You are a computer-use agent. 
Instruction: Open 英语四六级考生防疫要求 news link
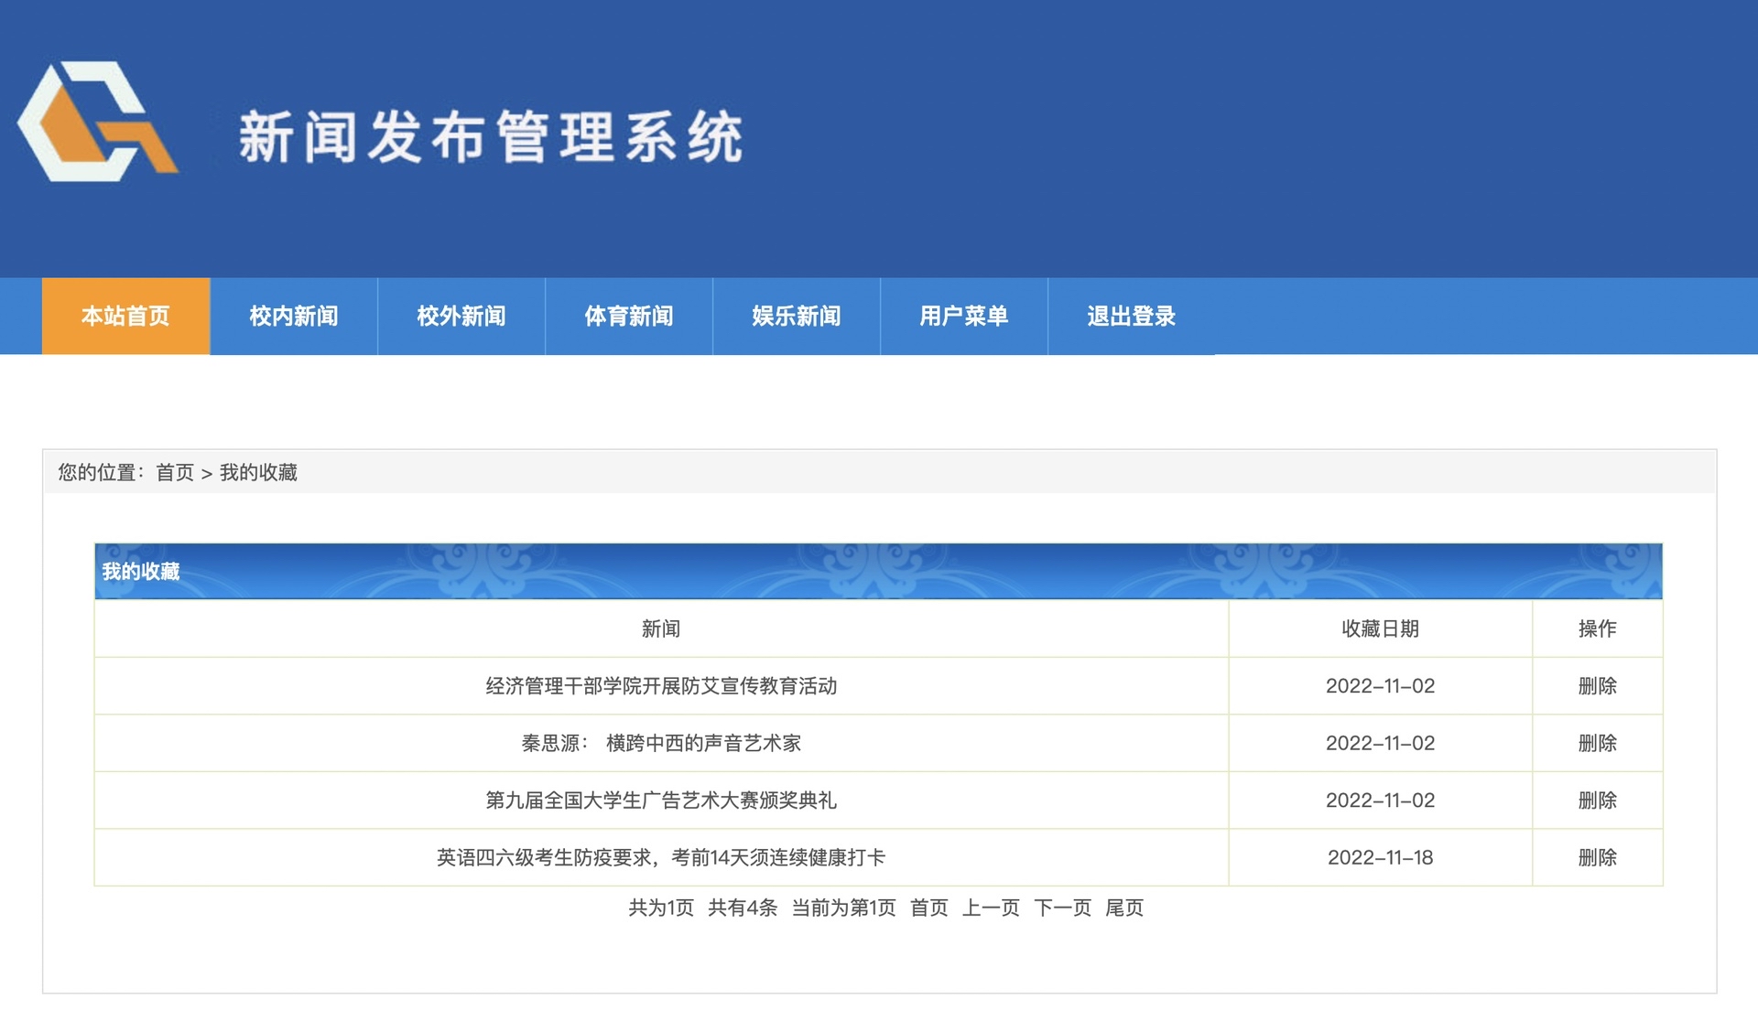(x=661, y=858)
